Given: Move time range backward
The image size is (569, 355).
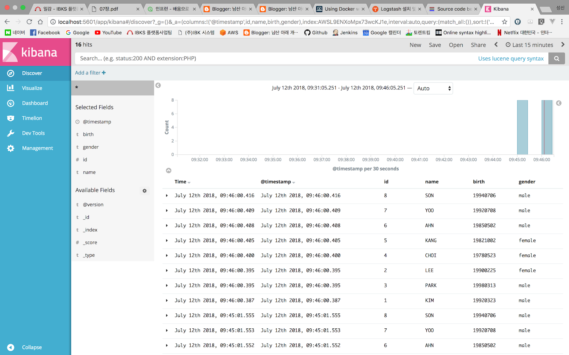Looking at the screenshot, I should 496,44.
